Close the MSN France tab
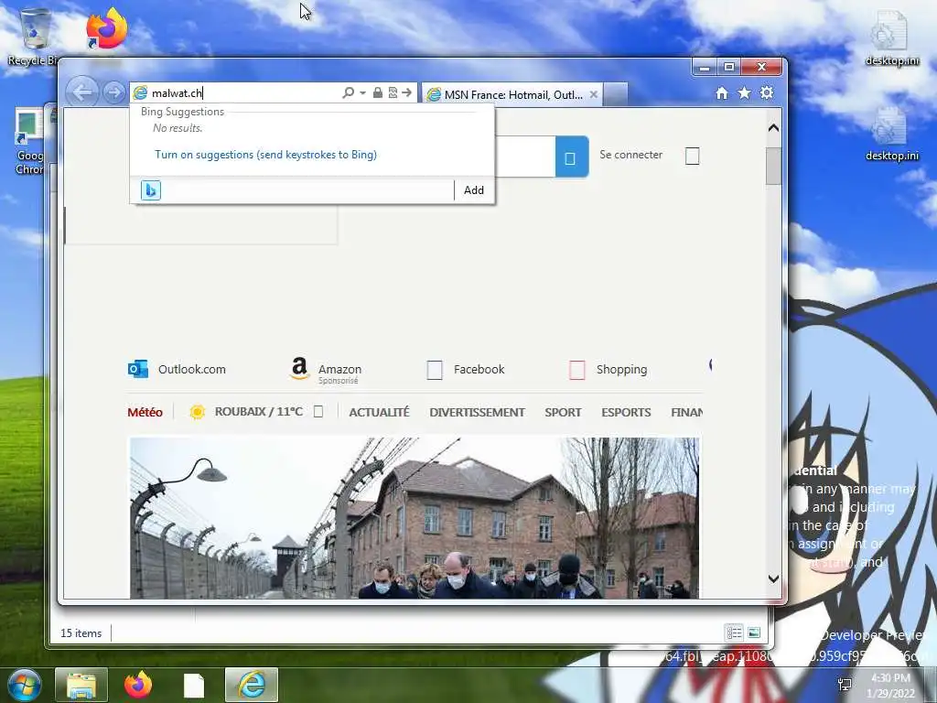937x703 pixels. (593, 94)
